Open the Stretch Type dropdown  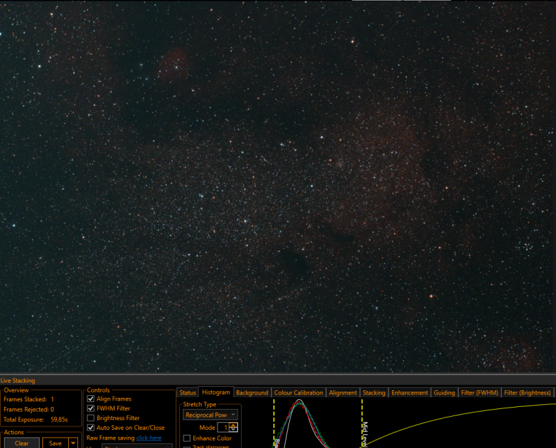(211, 415)
